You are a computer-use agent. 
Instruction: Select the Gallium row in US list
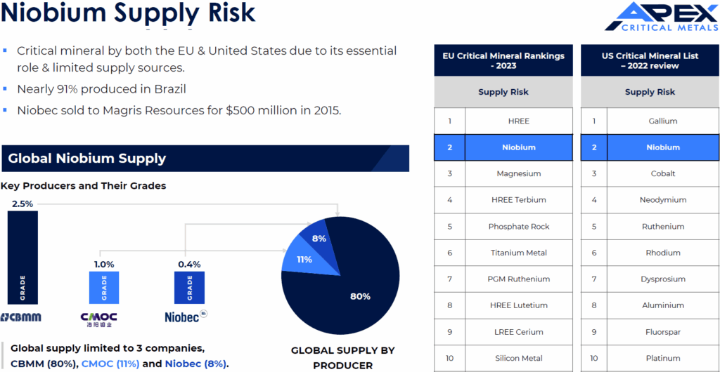click(x=662, y=121)
